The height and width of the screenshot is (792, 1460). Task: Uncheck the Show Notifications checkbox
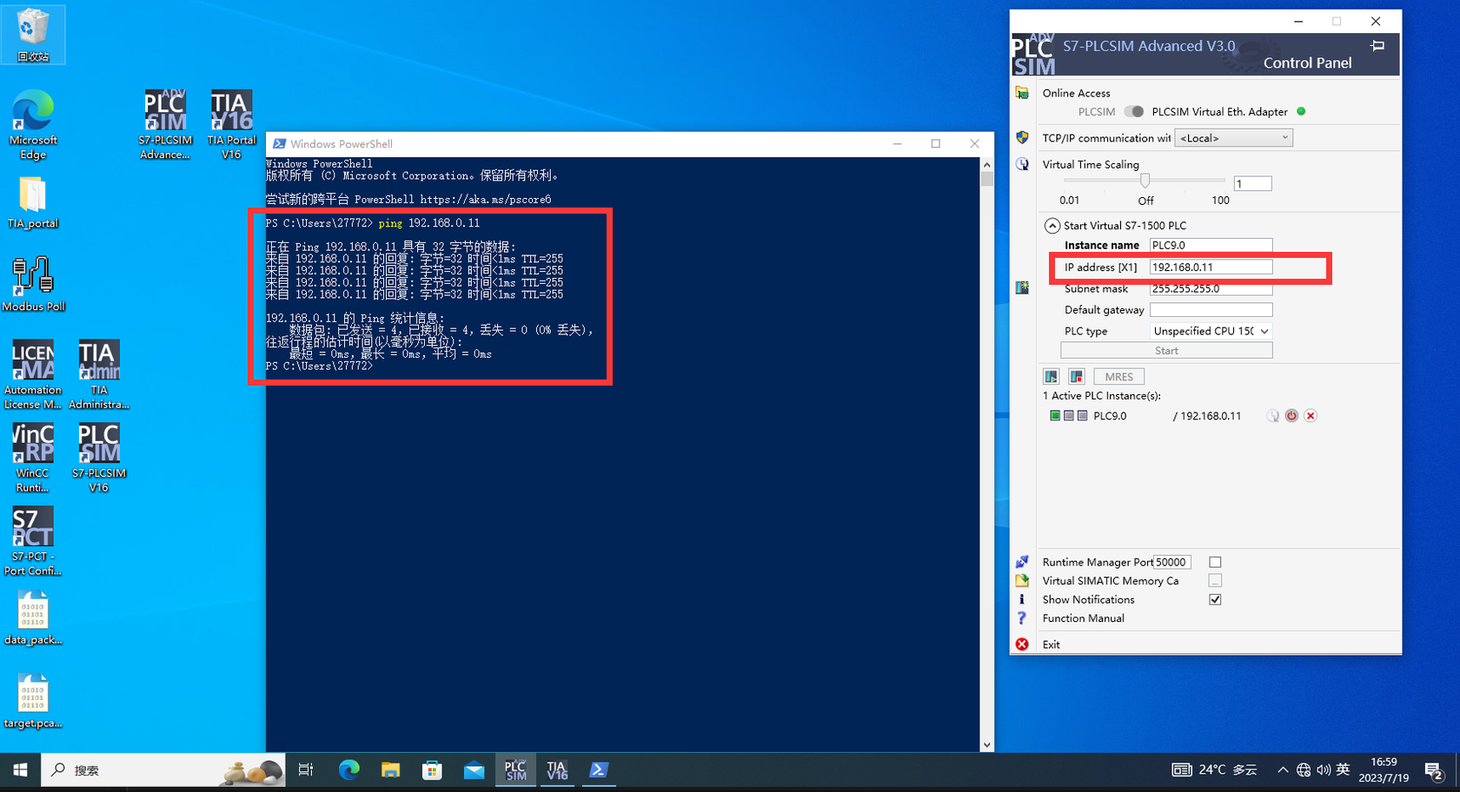[1215, 599]
